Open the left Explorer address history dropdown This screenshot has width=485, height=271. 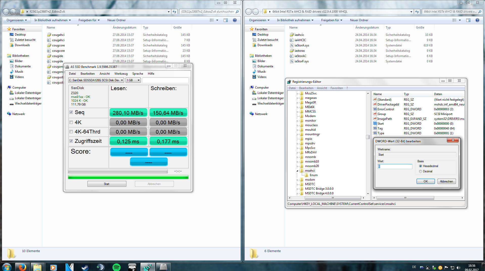point(169,12)
